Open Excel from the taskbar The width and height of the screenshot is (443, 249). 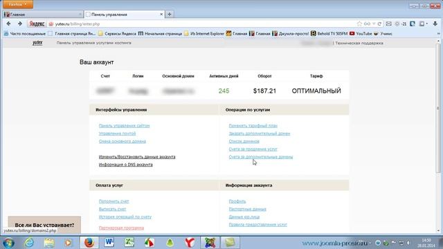click(x=129, y=243)
